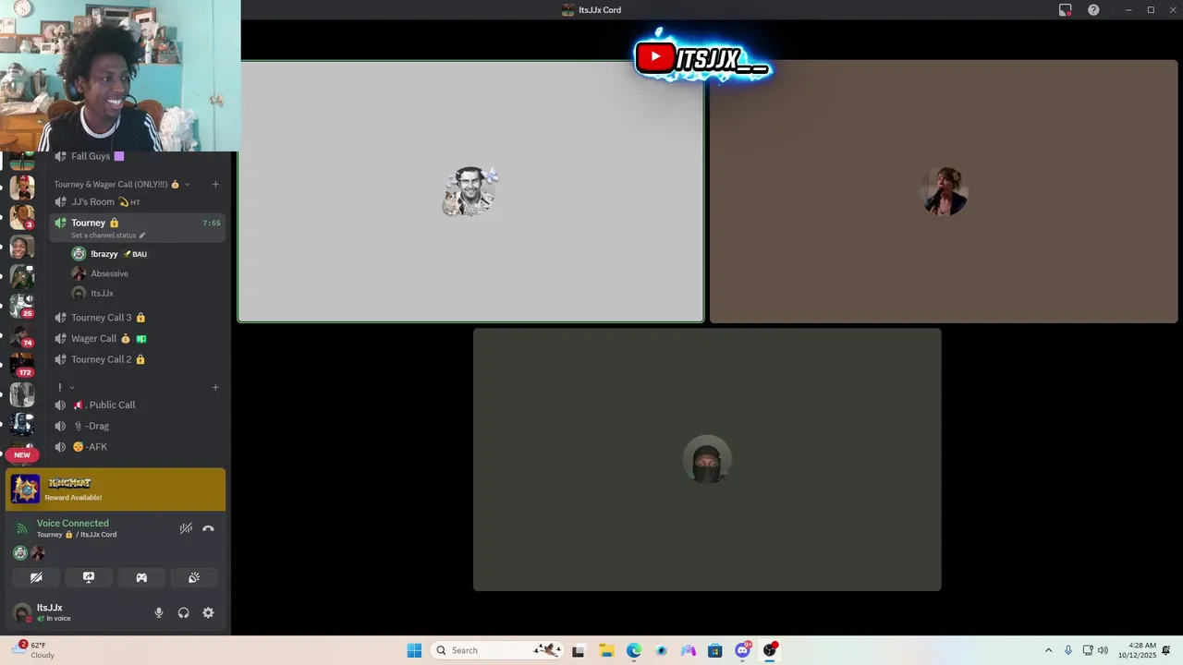The width and height of the screenshot is (1183, 665).
Task: Toggle noise suppression in the Voice Connected panel
Action: pyautogui.click(x=186, y=528)
